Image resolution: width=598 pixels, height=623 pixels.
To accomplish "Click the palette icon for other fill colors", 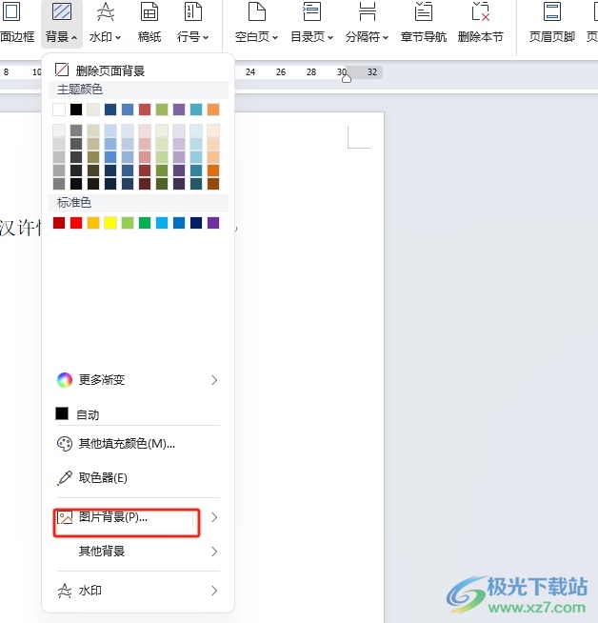I will click(x=65, y=443).
